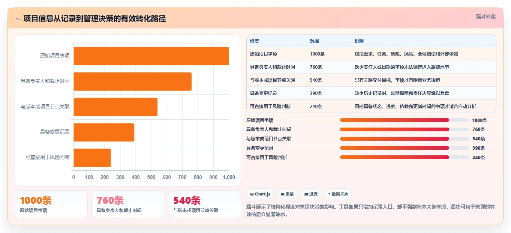The image size is (511, 233).
Task: Click the description beginning 只有关联交付目标
Action: click(397, 80)
